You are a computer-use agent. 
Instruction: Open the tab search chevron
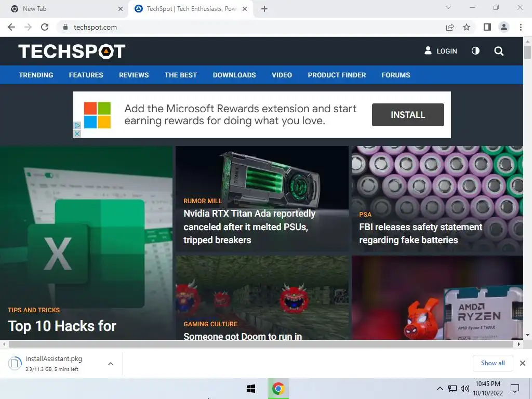[x=448, y=7]
